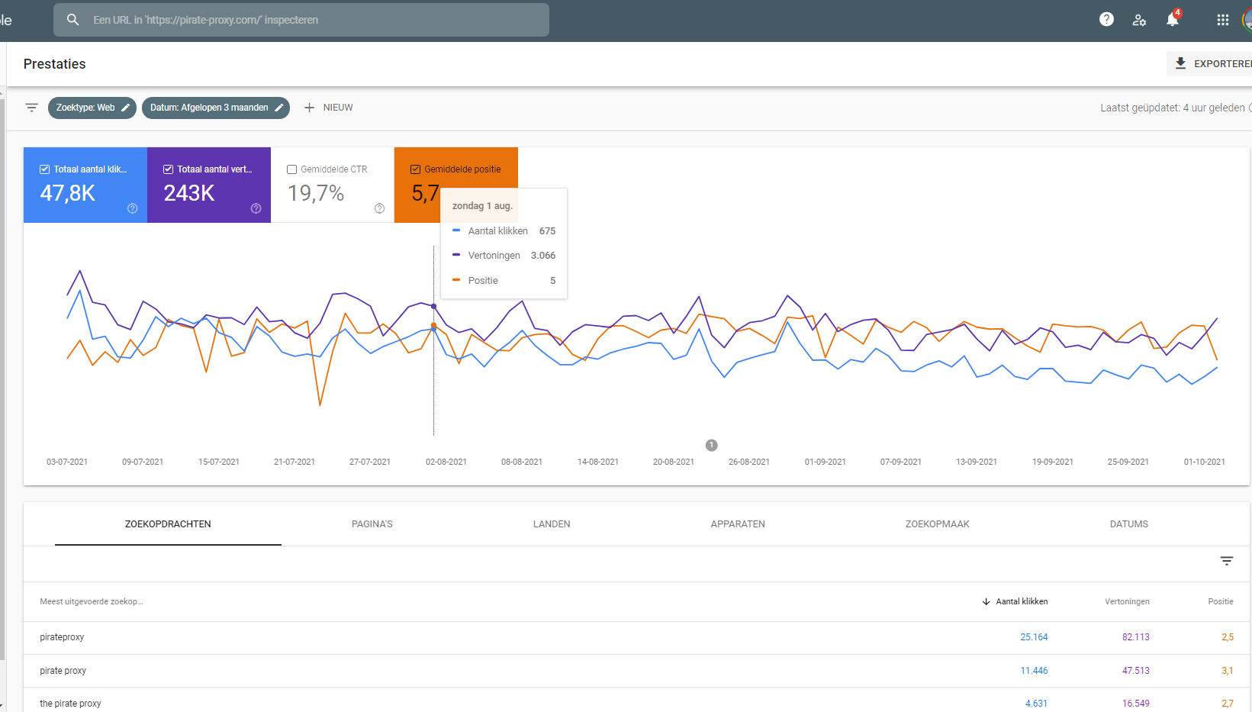Click the 19,7% average CTR value
This screenshot has height=712, width=1252.
click(316, 193)
